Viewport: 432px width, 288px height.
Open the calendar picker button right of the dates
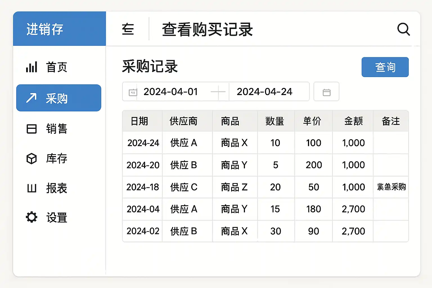[327, 92]
